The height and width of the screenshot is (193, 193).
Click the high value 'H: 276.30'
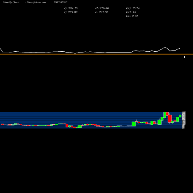tap(102, 8)
